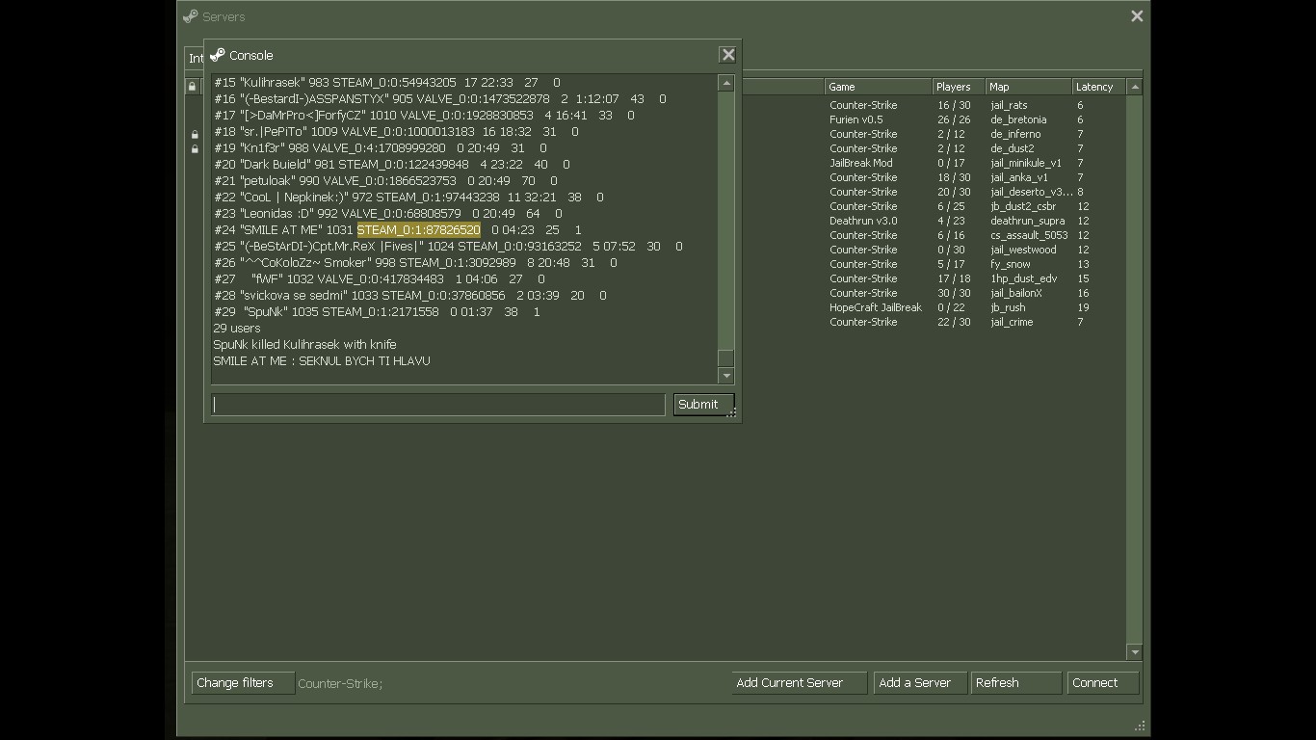Click the Counter-Strike; filter text label
This screenshot has height=740, width=1316.
point(340,683)
